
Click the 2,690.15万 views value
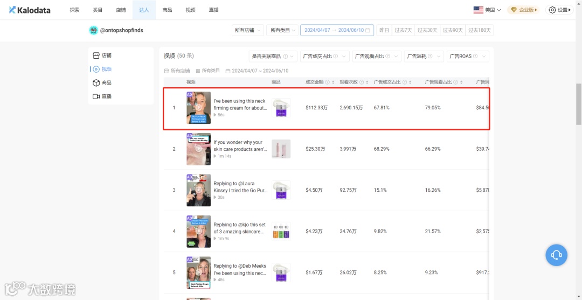[351, 108]
